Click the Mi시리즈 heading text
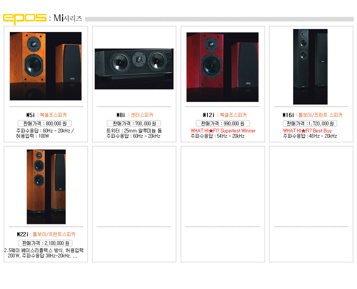 [x=68, y=18]
